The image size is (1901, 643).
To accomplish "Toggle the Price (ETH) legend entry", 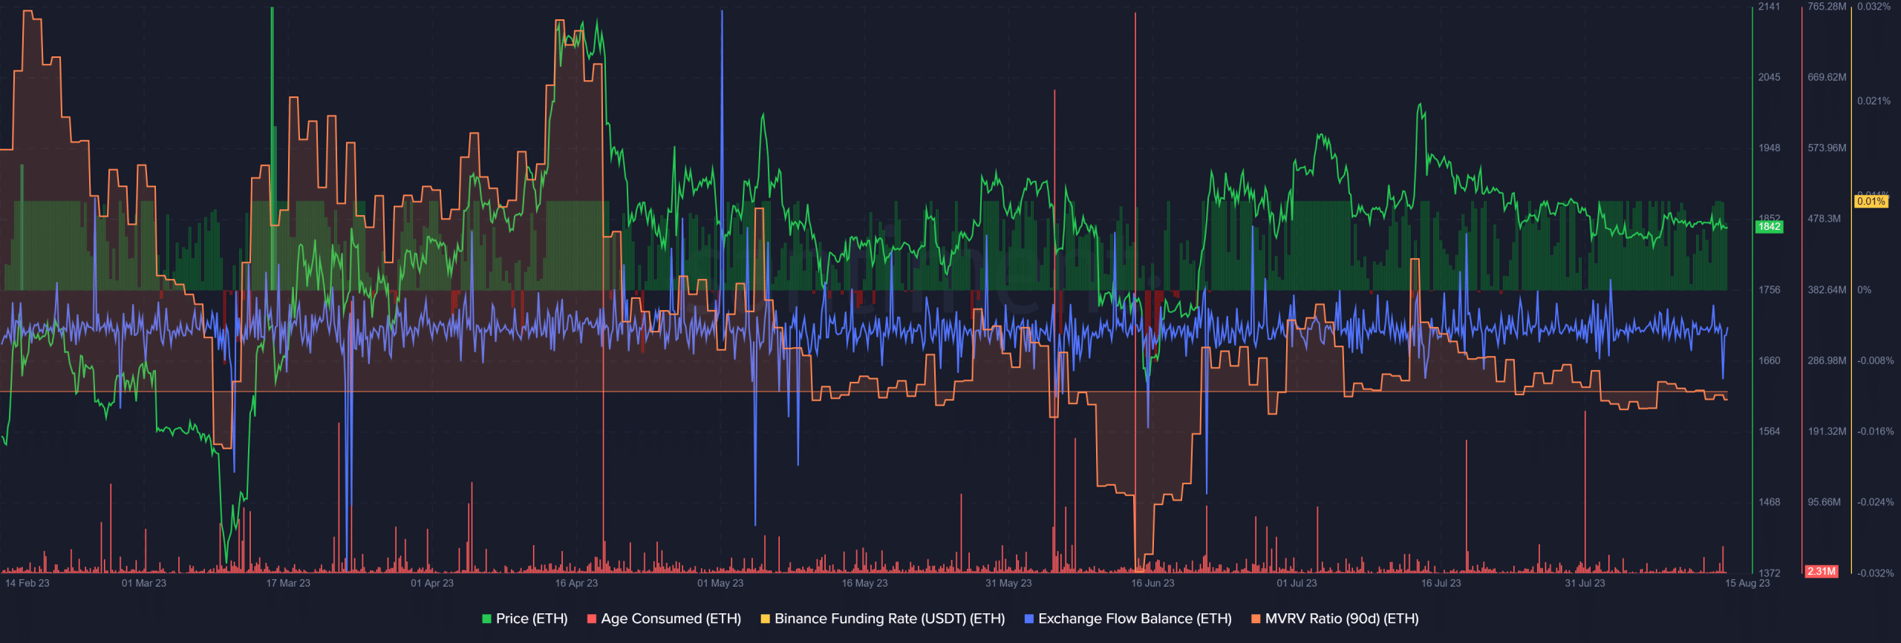I will (x=525, y=619).
